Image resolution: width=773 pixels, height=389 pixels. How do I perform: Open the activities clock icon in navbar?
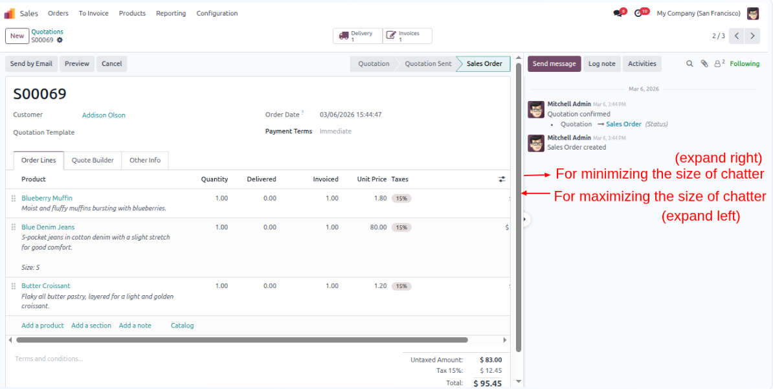coord(638,14)
